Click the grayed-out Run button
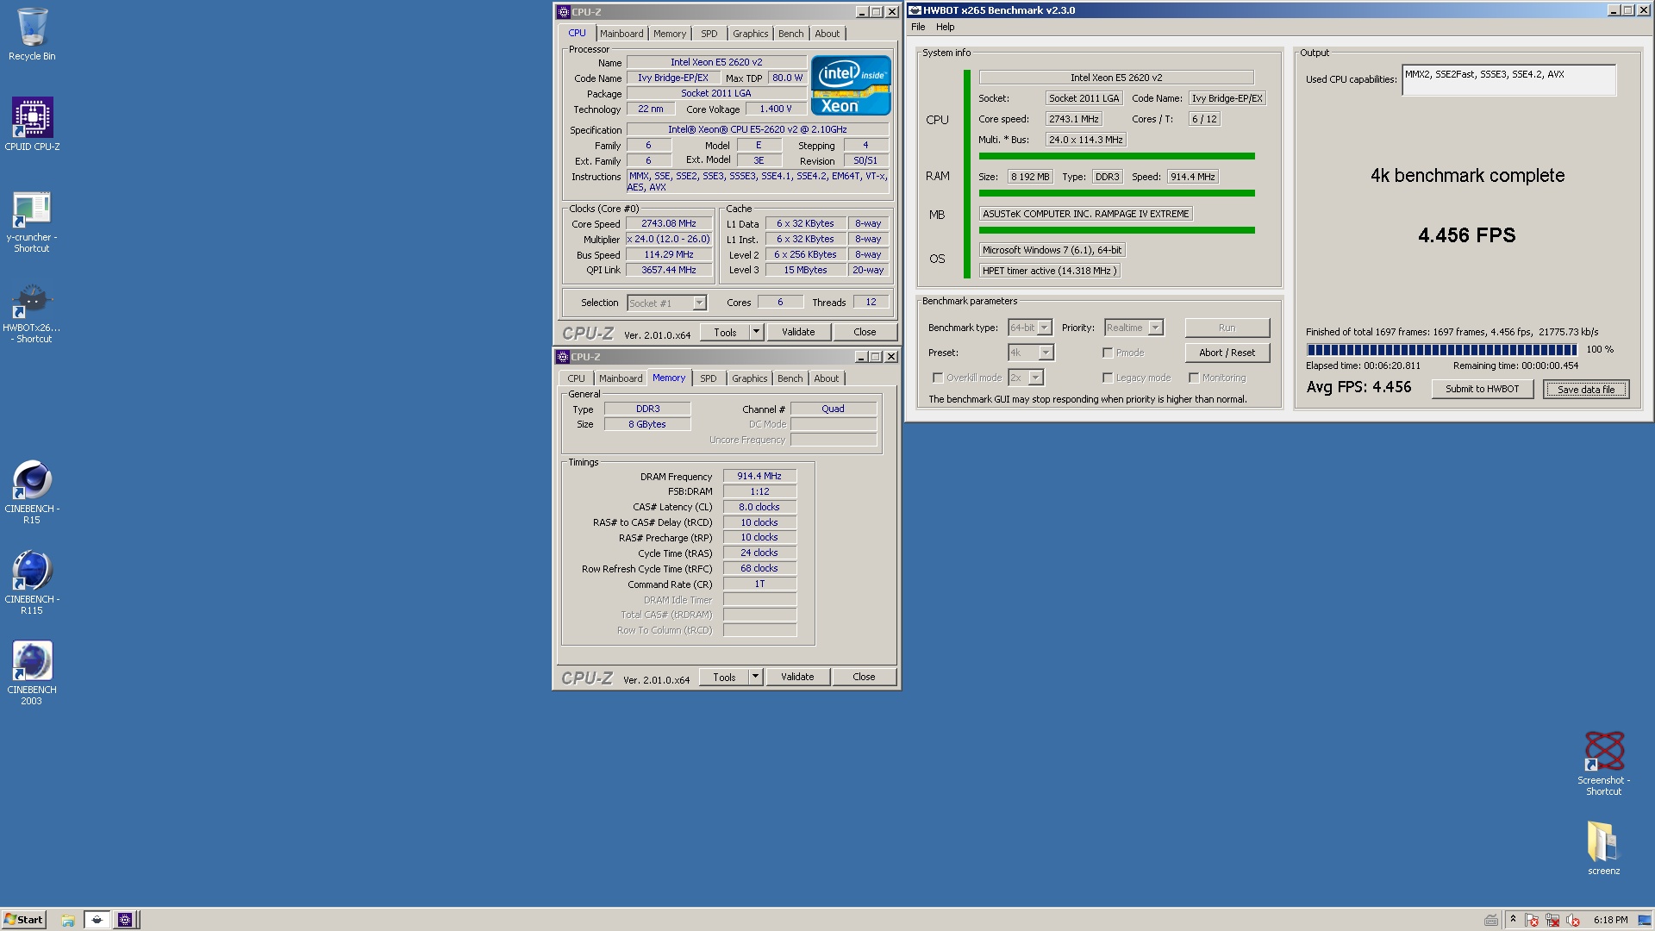1655x931 pixels. pyautogui.click(x=1227, y=328)
